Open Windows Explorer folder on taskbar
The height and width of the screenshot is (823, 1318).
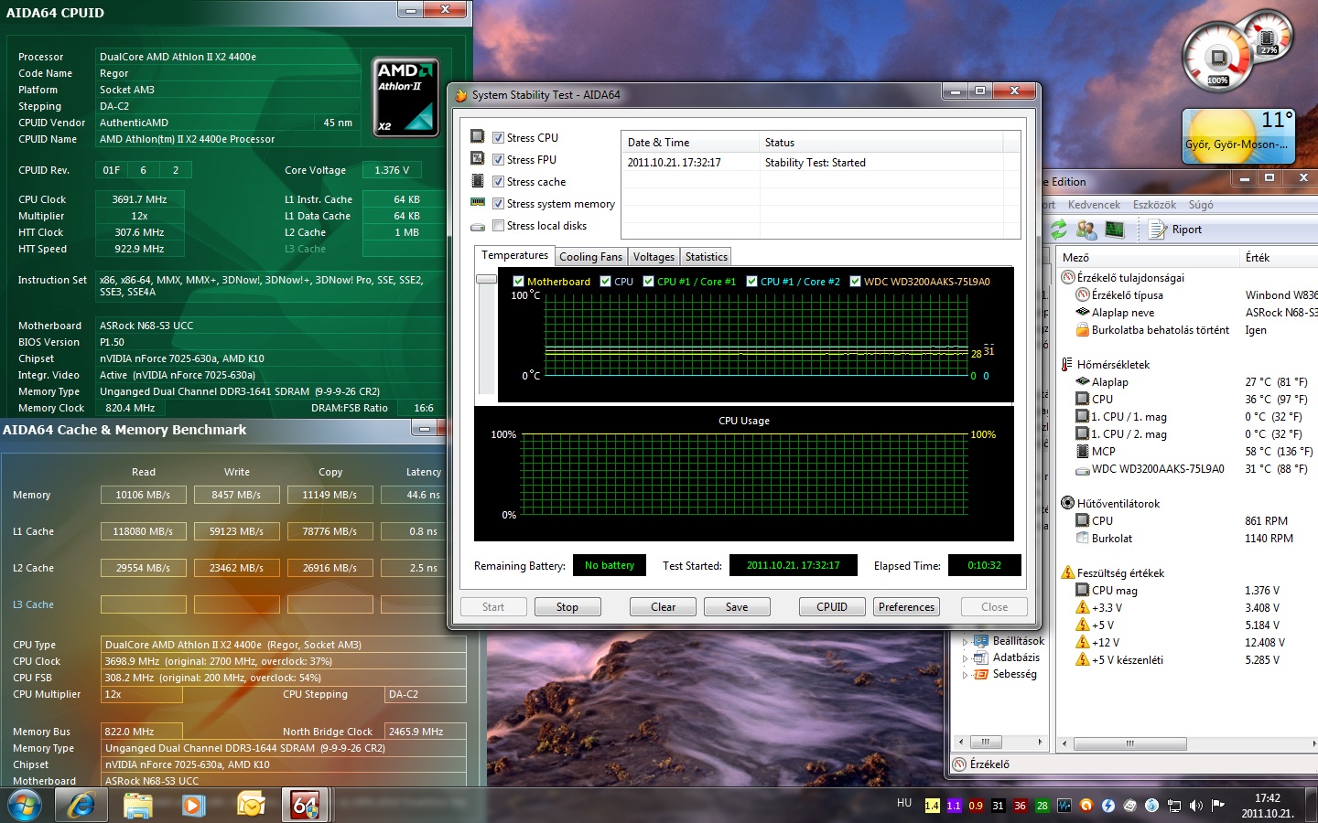[138, 806]
